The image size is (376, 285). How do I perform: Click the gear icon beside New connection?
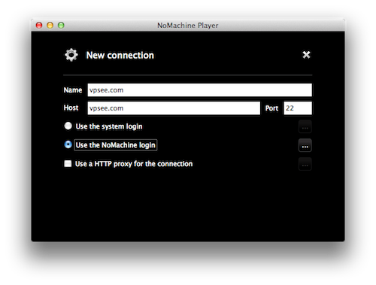click(x=71, y=55)
